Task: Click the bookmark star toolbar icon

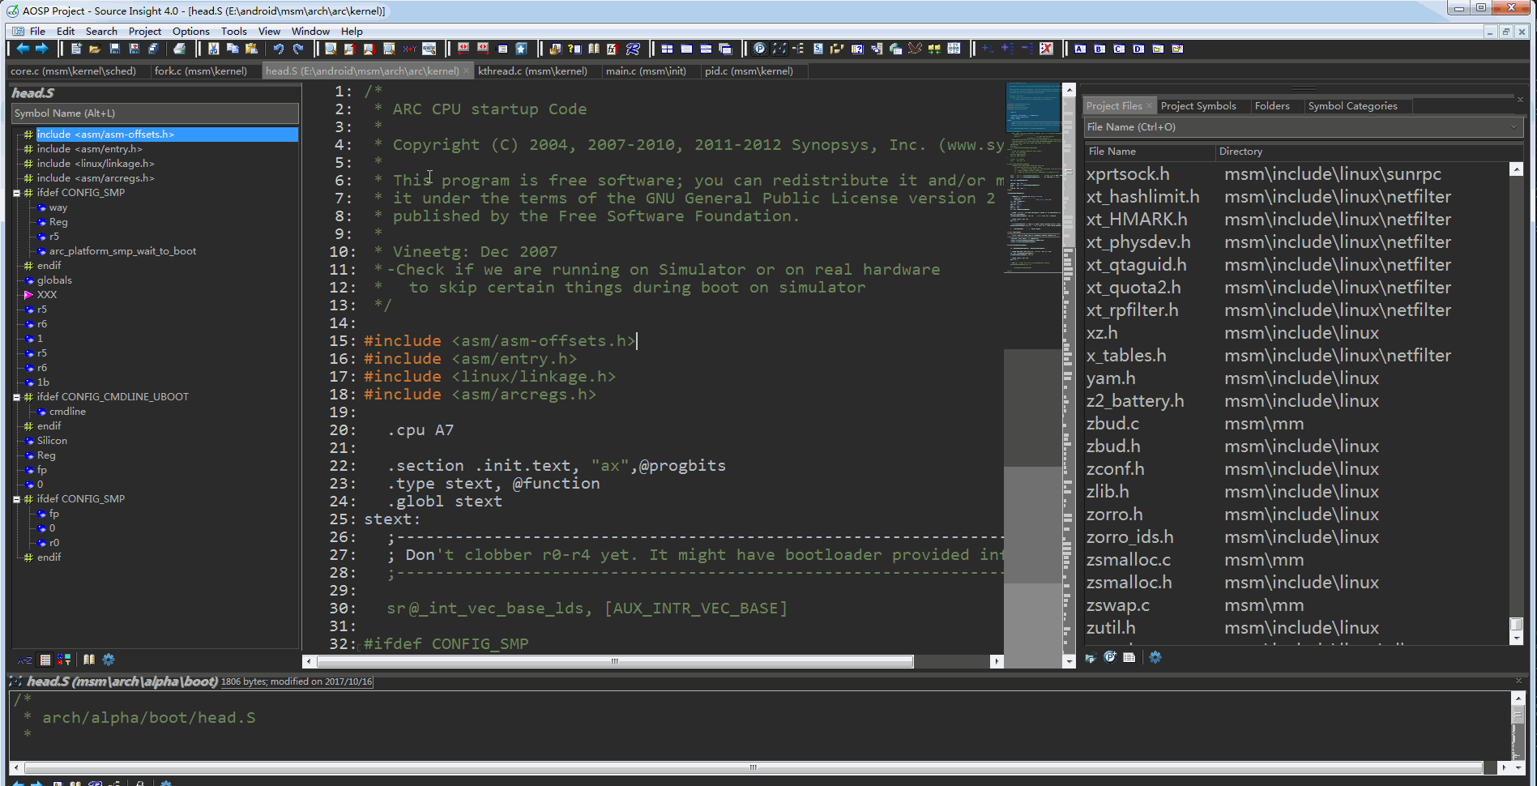Action: pos(521,49)
